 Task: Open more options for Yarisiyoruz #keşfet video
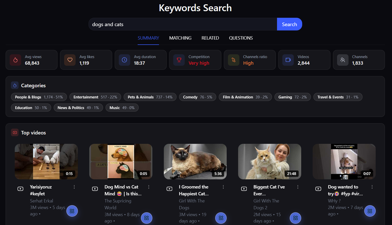74,187
